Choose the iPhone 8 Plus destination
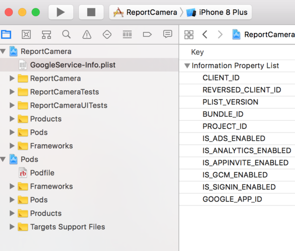This screenshot has height=251, width=295. click(217, 12)
